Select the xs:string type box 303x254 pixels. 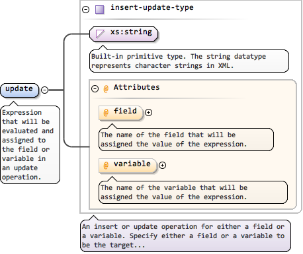[x=124, y=34]
